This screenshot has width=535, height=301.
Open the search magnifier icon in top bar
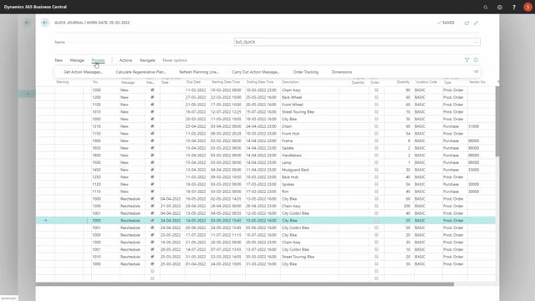(x=485, y=7)
